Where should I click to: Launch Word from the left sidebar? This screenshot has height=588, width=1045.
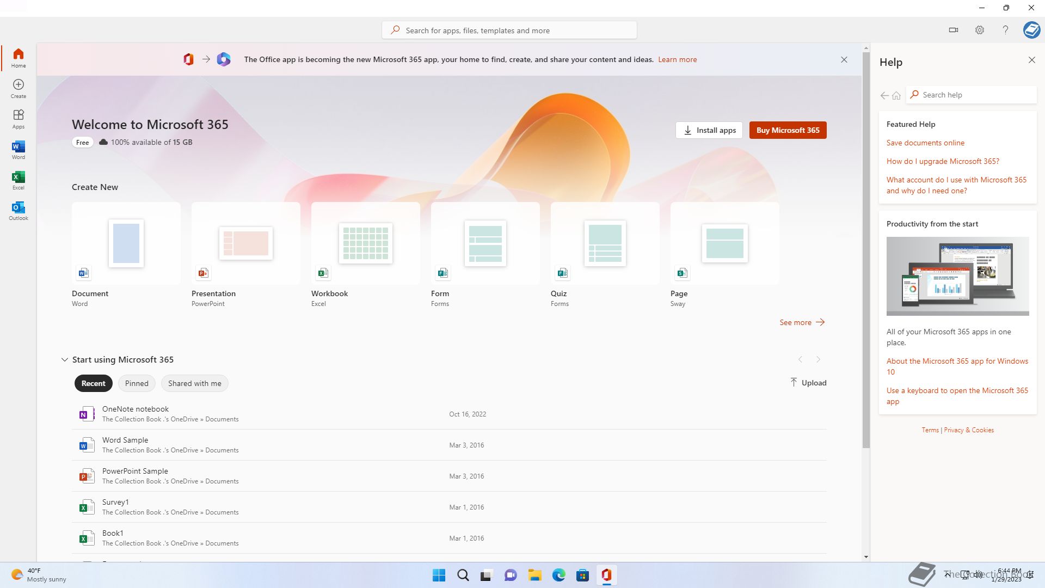pyautogui.click(x=19, y=149)
